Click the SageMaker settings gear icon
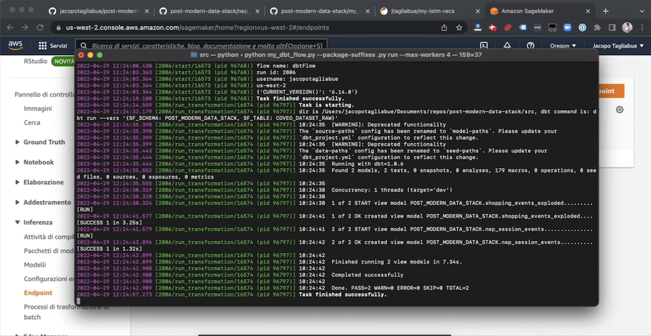The image size is (651, 336). (x=620, y=110)
